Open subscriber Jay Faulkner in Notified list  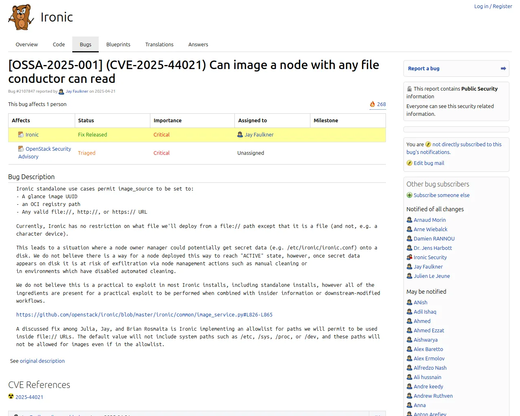pos(428,267)
